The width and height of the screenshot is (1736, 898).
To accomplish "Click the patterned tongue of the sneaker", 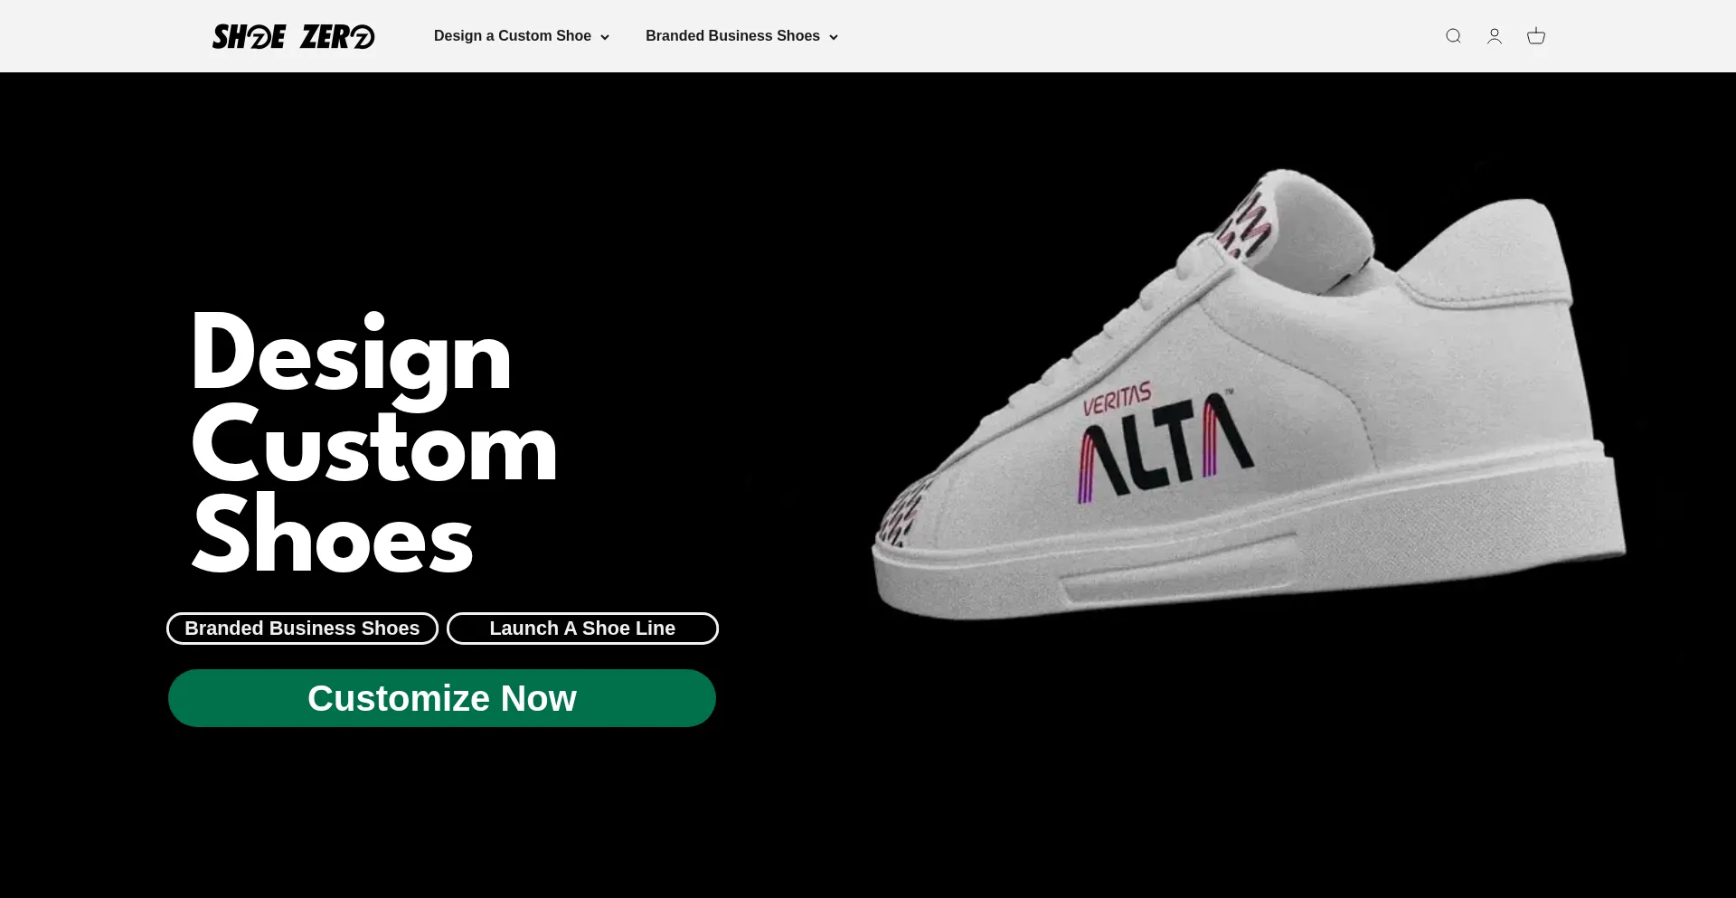I will (1248, 220).
